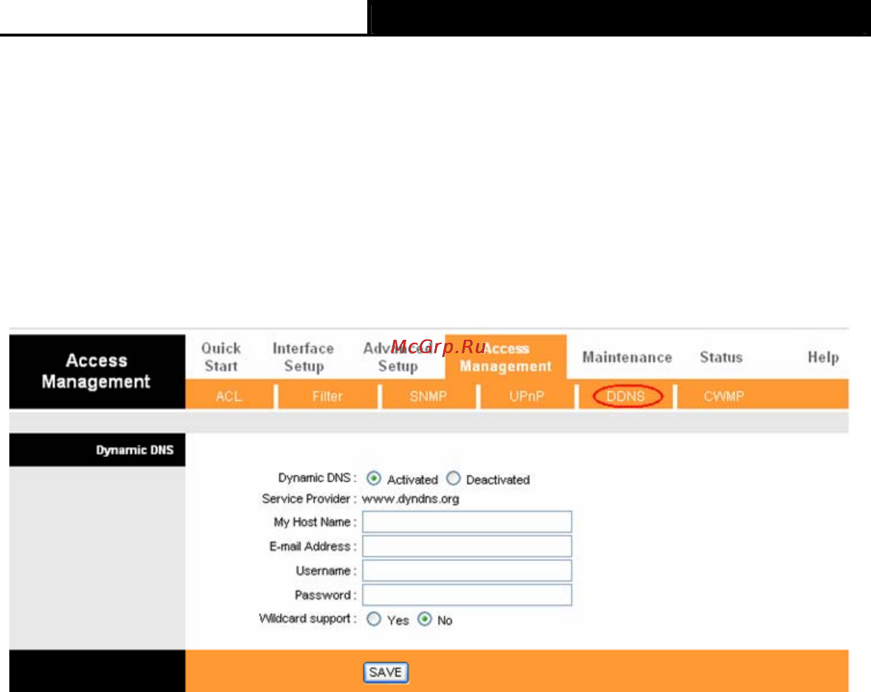Image resolution: width=871 pixels, height=692 pixels.
Task: Open the Interface Setup menu
Action: (x=303, y=357)
